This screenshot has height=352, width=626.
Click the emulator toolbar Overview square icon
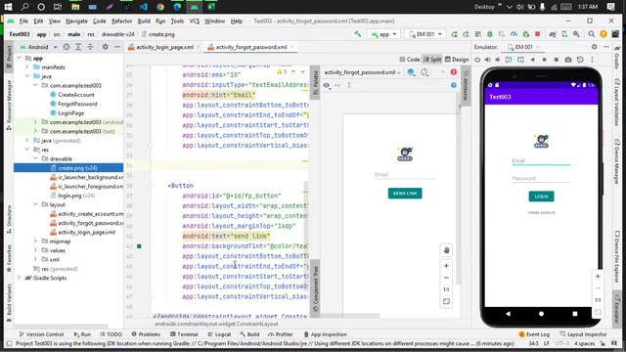pos(557,60)
